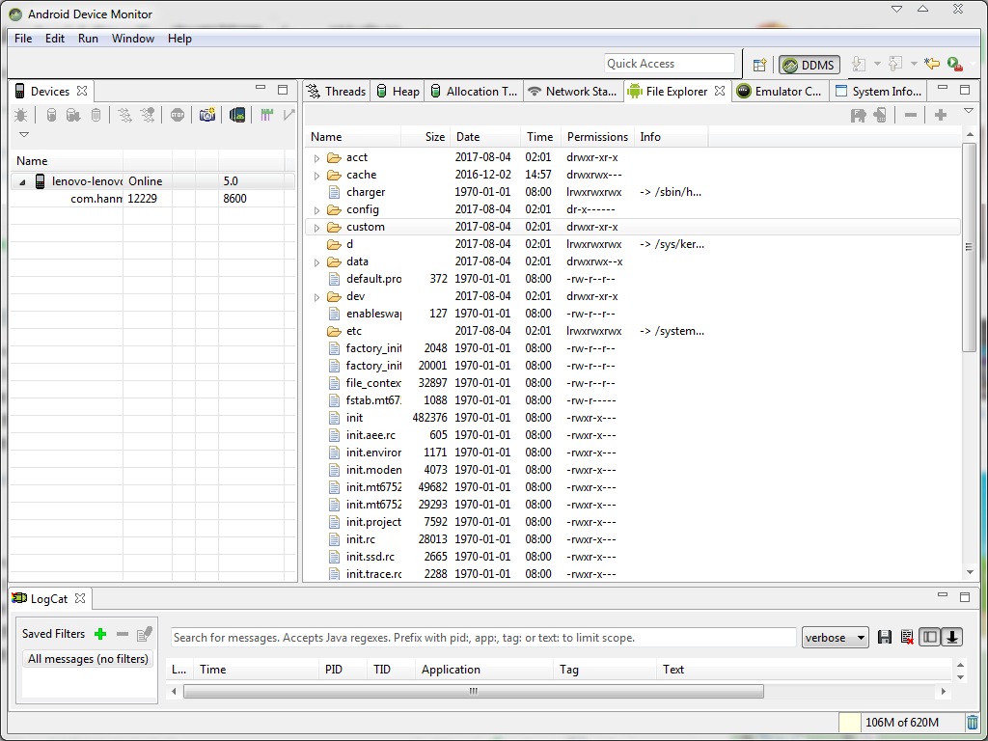The height and width of the screenshot is (741, 988).
Task: Click the Open Perspective icon
Action: [760, 65]
